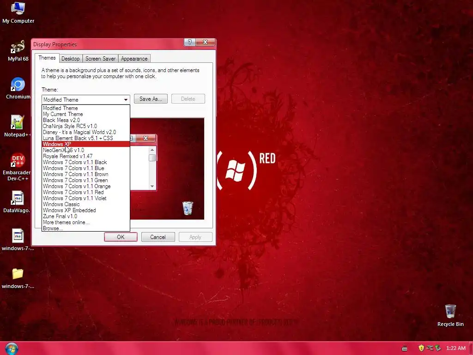Open the Chromium desktop shortcut
This screenshot has height=355, width=473.
[18, 88]
